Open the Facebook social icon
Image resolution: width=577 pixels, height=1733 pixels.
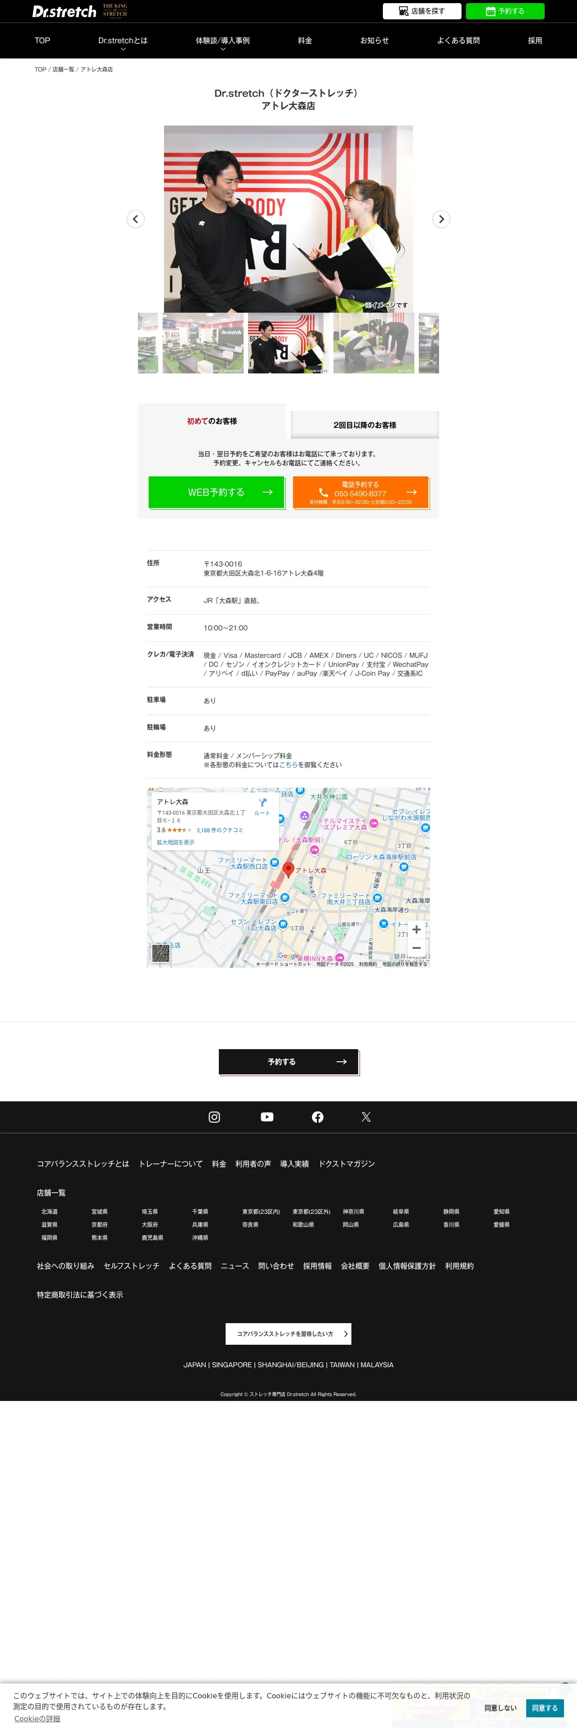point(318,1117)
